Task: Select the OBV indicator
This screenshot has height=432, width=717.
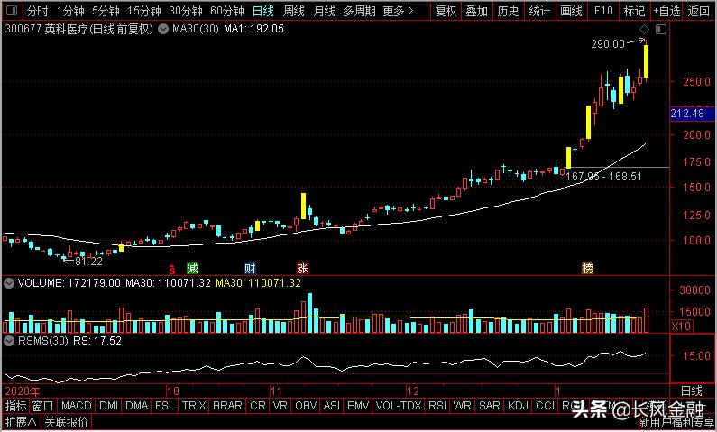Action: [306, 406]
